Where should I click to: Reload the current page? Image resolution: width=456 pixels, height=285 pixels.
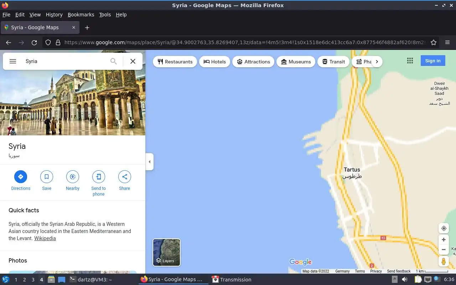tap(34, 42)
